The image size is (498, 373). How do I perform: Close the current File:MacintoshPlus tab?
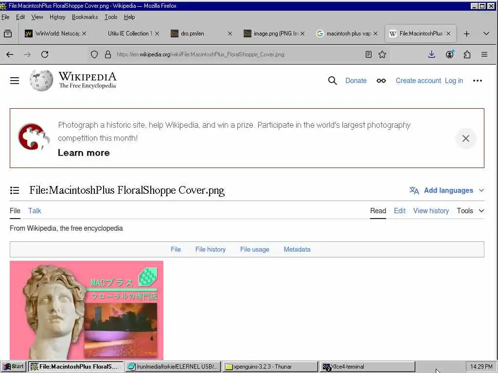coord(448,34)
